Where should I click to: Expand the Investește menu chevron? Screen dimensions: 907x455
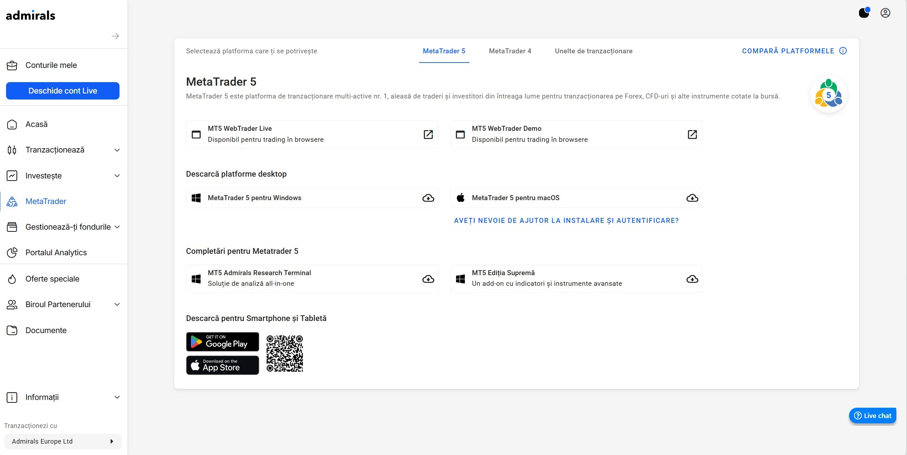click(117, 176)
